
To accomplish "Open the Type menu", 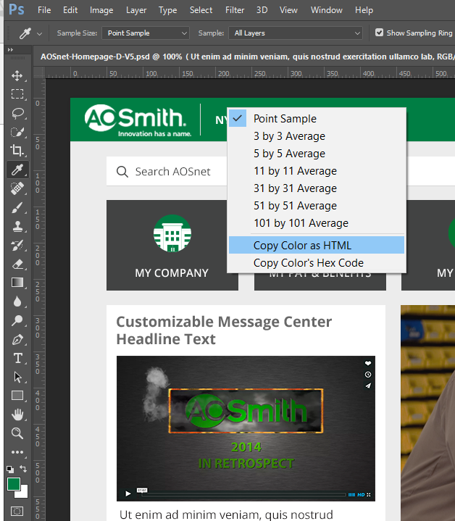I will point(167,10).
